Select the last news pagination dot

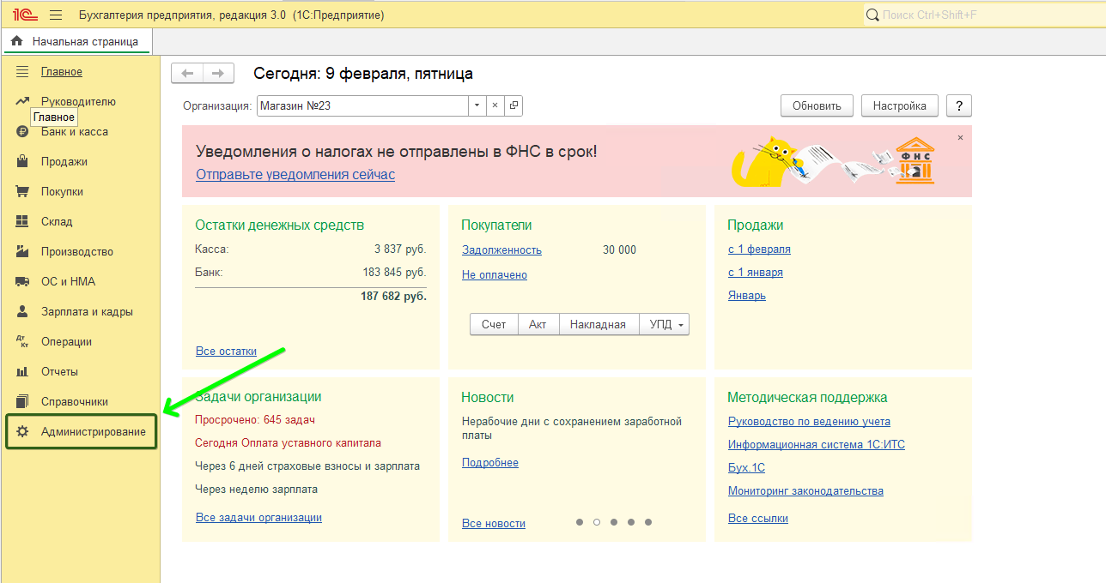click(x=648, y=522)
